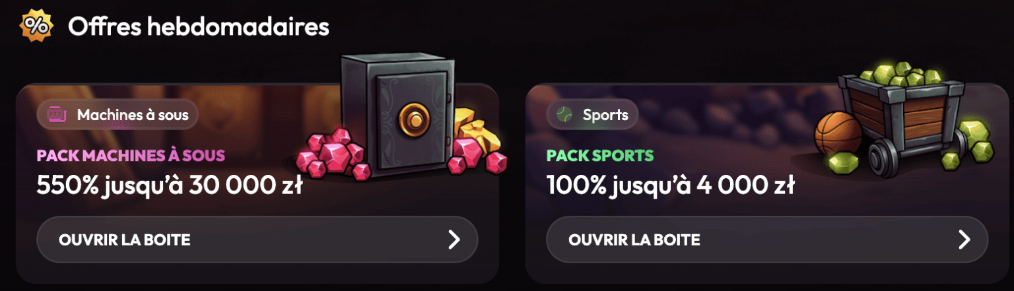
Task: Open the Machines à sous category tag
Action: [118, 115]
